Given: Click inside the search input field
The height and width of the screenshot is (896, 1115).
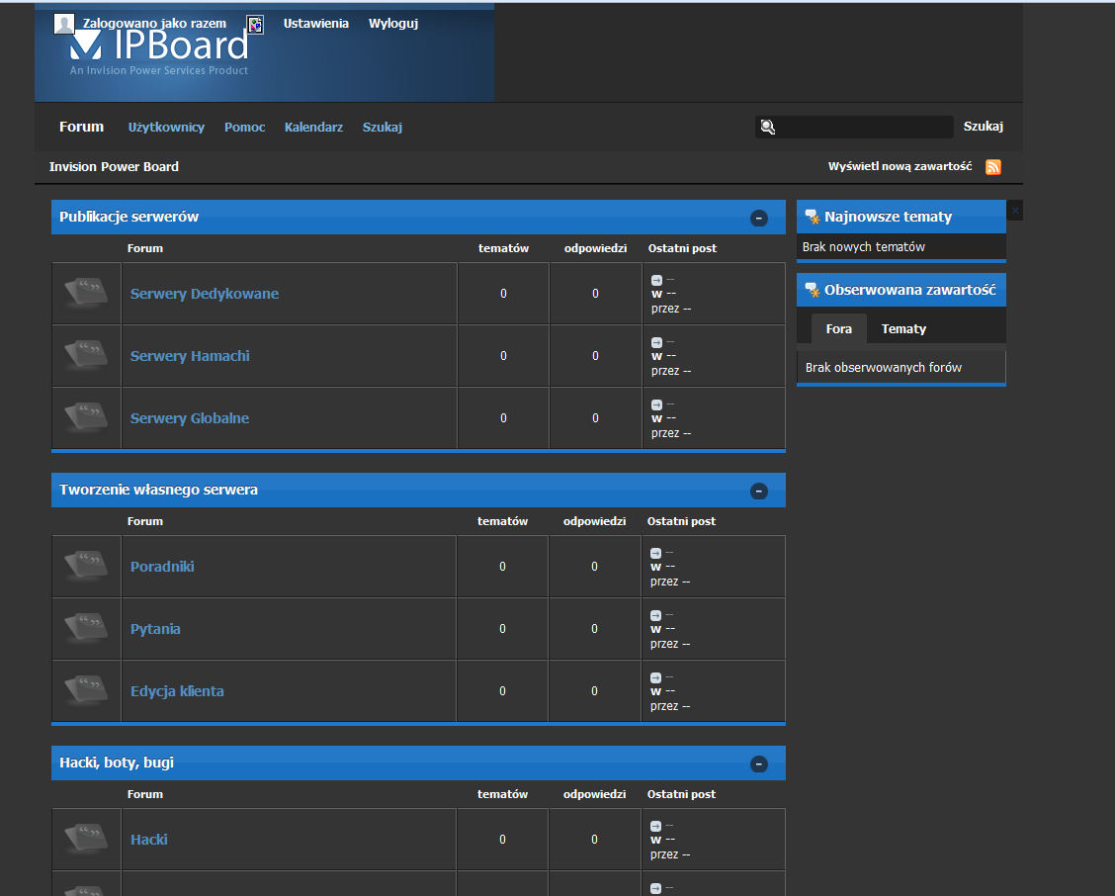Looking at the screenshot, I should click(x=865, y=127).
